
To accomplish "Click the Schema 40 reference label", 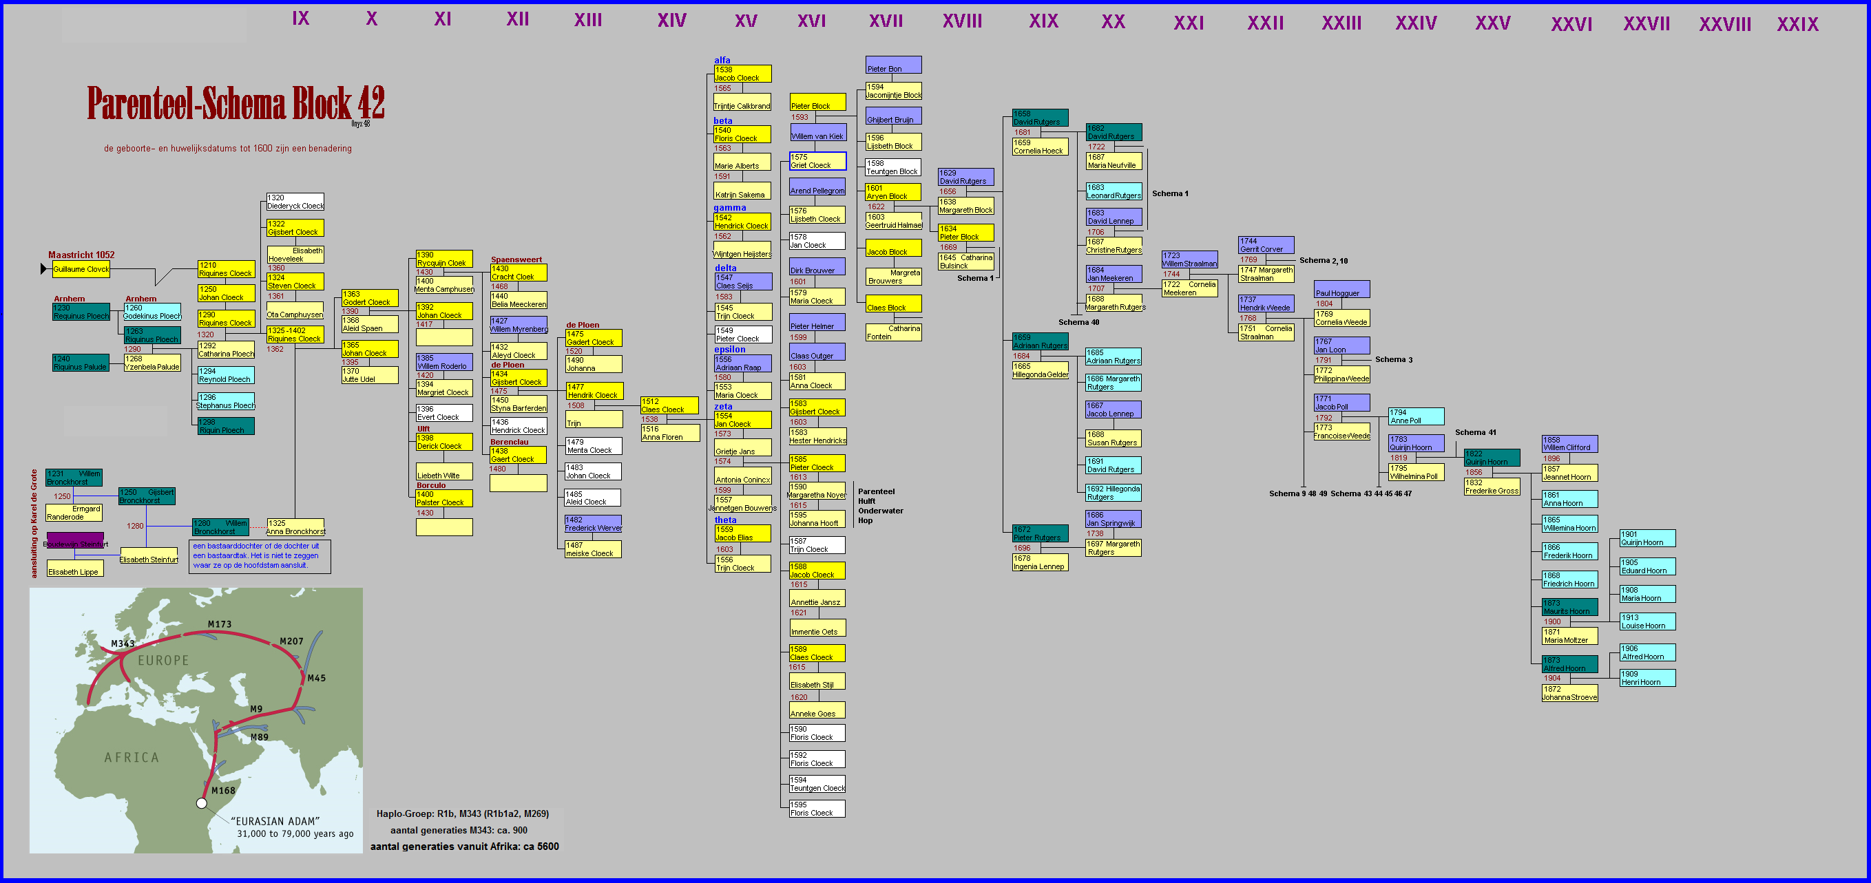I will point(1078,322).
